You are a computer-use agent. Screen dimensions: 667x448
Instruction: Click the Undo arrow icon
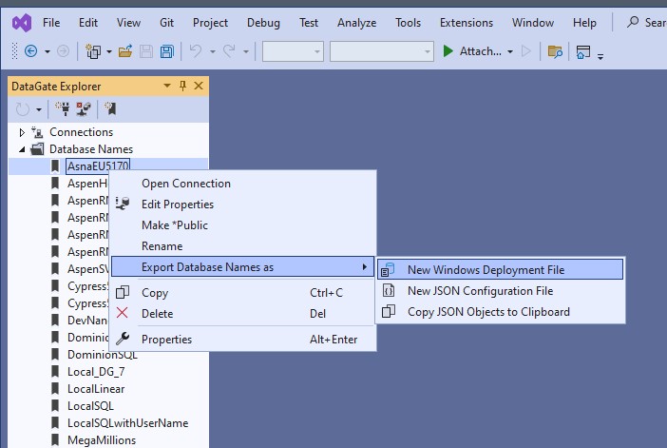[196, 51]
